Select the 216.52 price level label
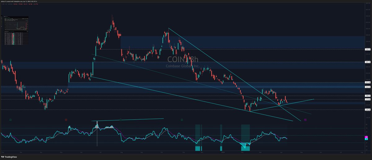Screen dimensions: 372x160 368,87
